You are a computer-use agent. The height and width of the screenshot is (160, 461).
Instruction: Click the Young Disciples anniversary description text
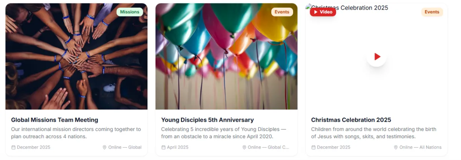pyautogui.click(x=224, y=133)
